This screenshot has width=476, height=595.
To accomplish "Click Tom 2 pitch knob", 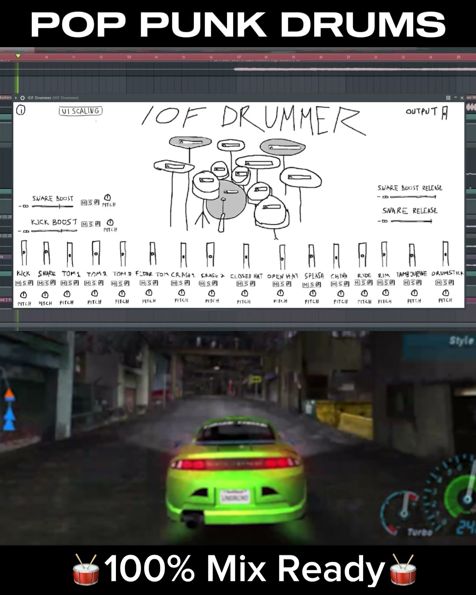I will pos(94,294).
